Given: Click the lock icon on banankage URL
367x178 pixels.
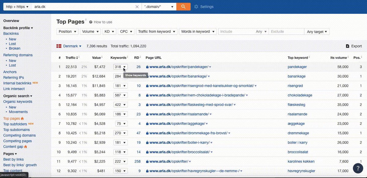Looking at the screenshot, I should (147, 76).
